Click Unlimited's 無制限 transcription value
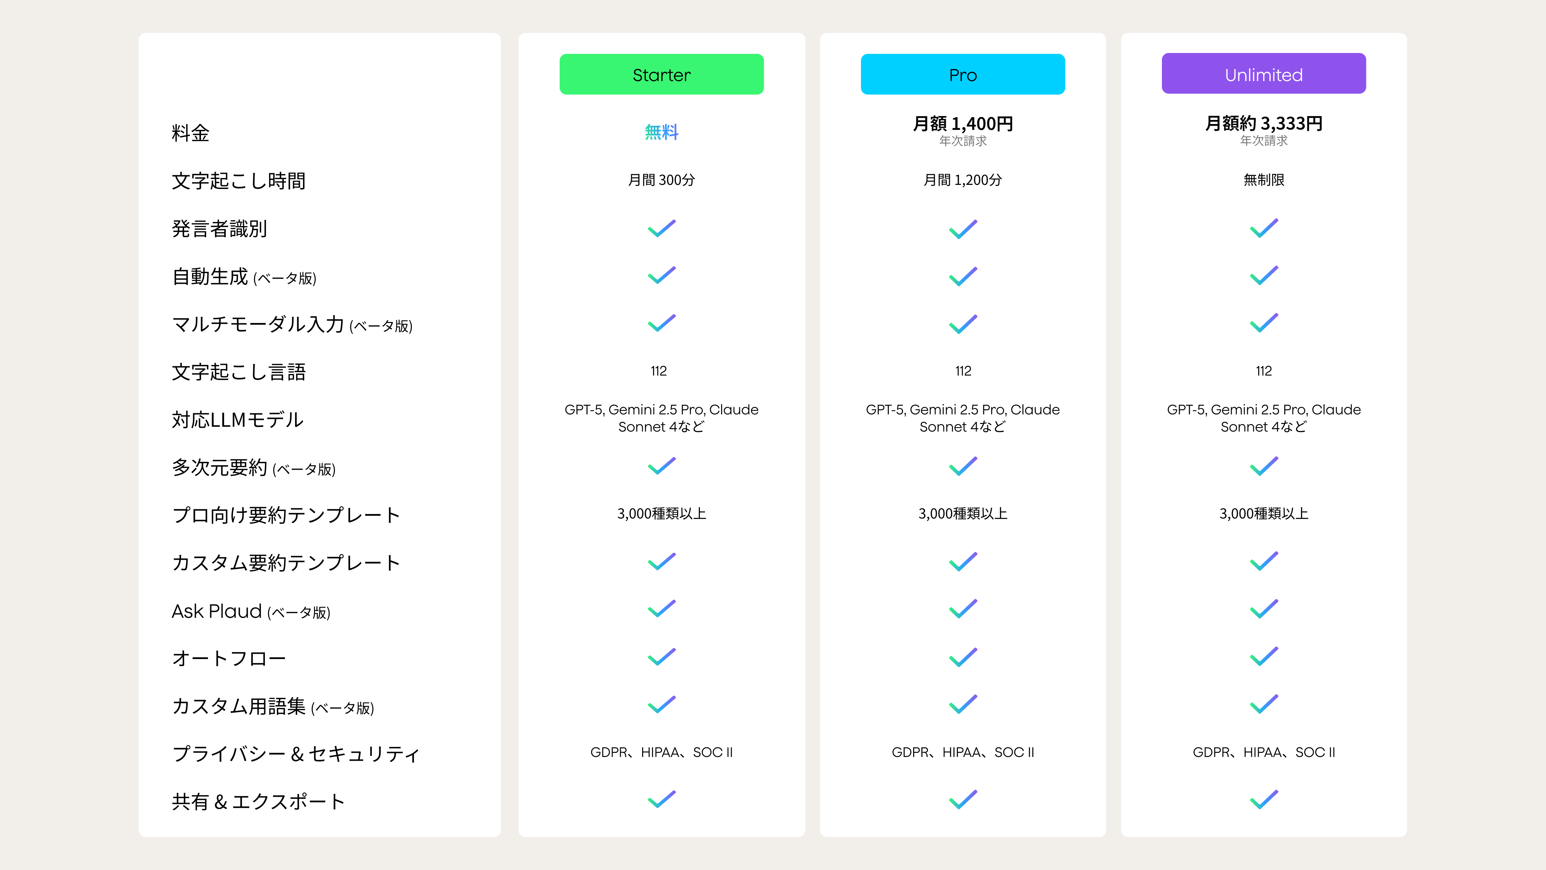This screenshot has width=1546, height=870. click(x=1263, y=180)
